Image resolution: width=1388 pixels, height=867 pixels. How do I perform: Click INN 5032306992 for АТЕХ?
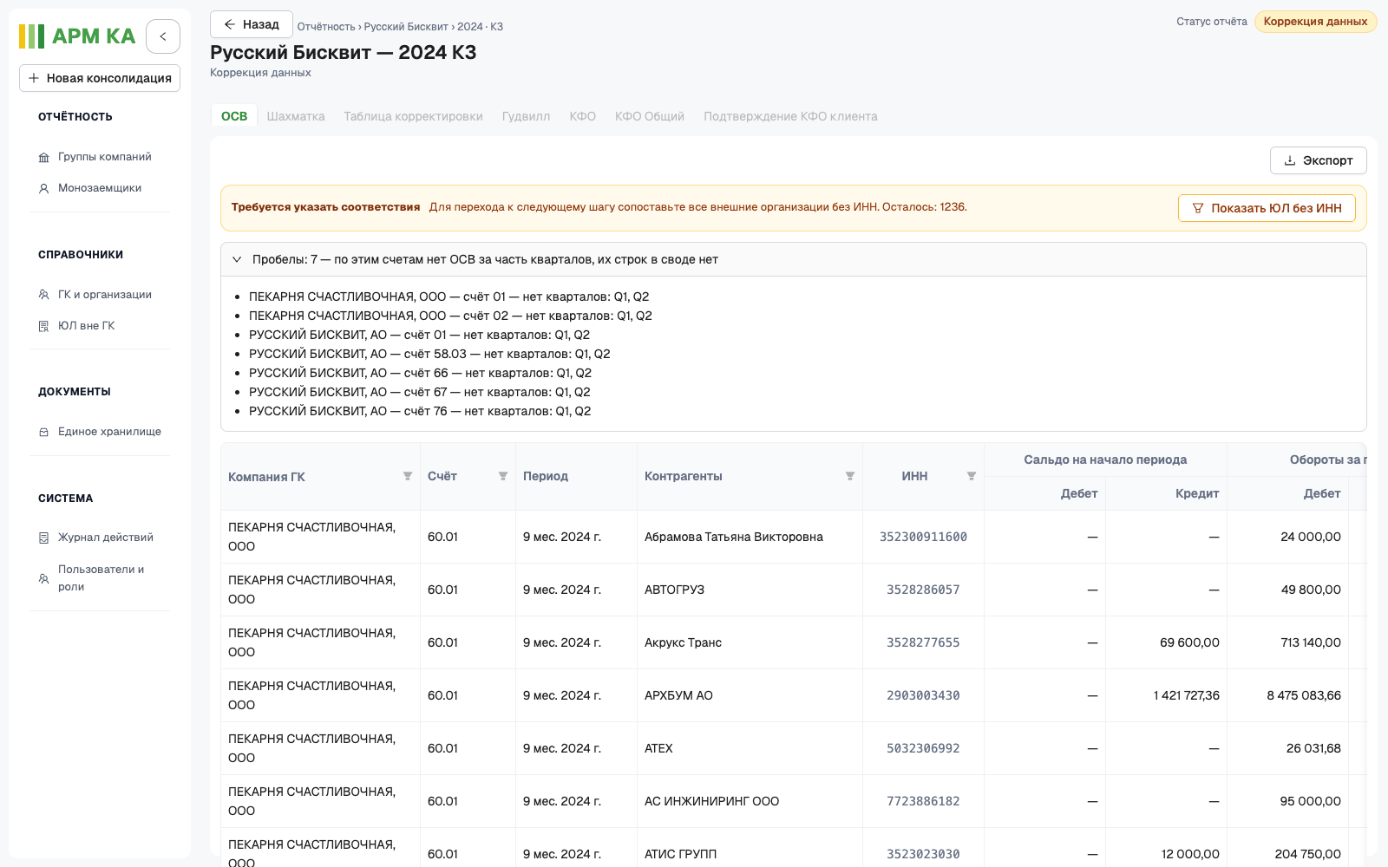(x=923, y=748)
